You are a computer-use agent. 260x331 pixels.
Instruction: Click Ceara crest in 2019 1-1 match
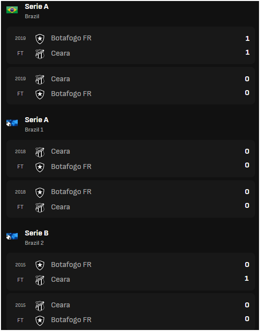[40, 54]
